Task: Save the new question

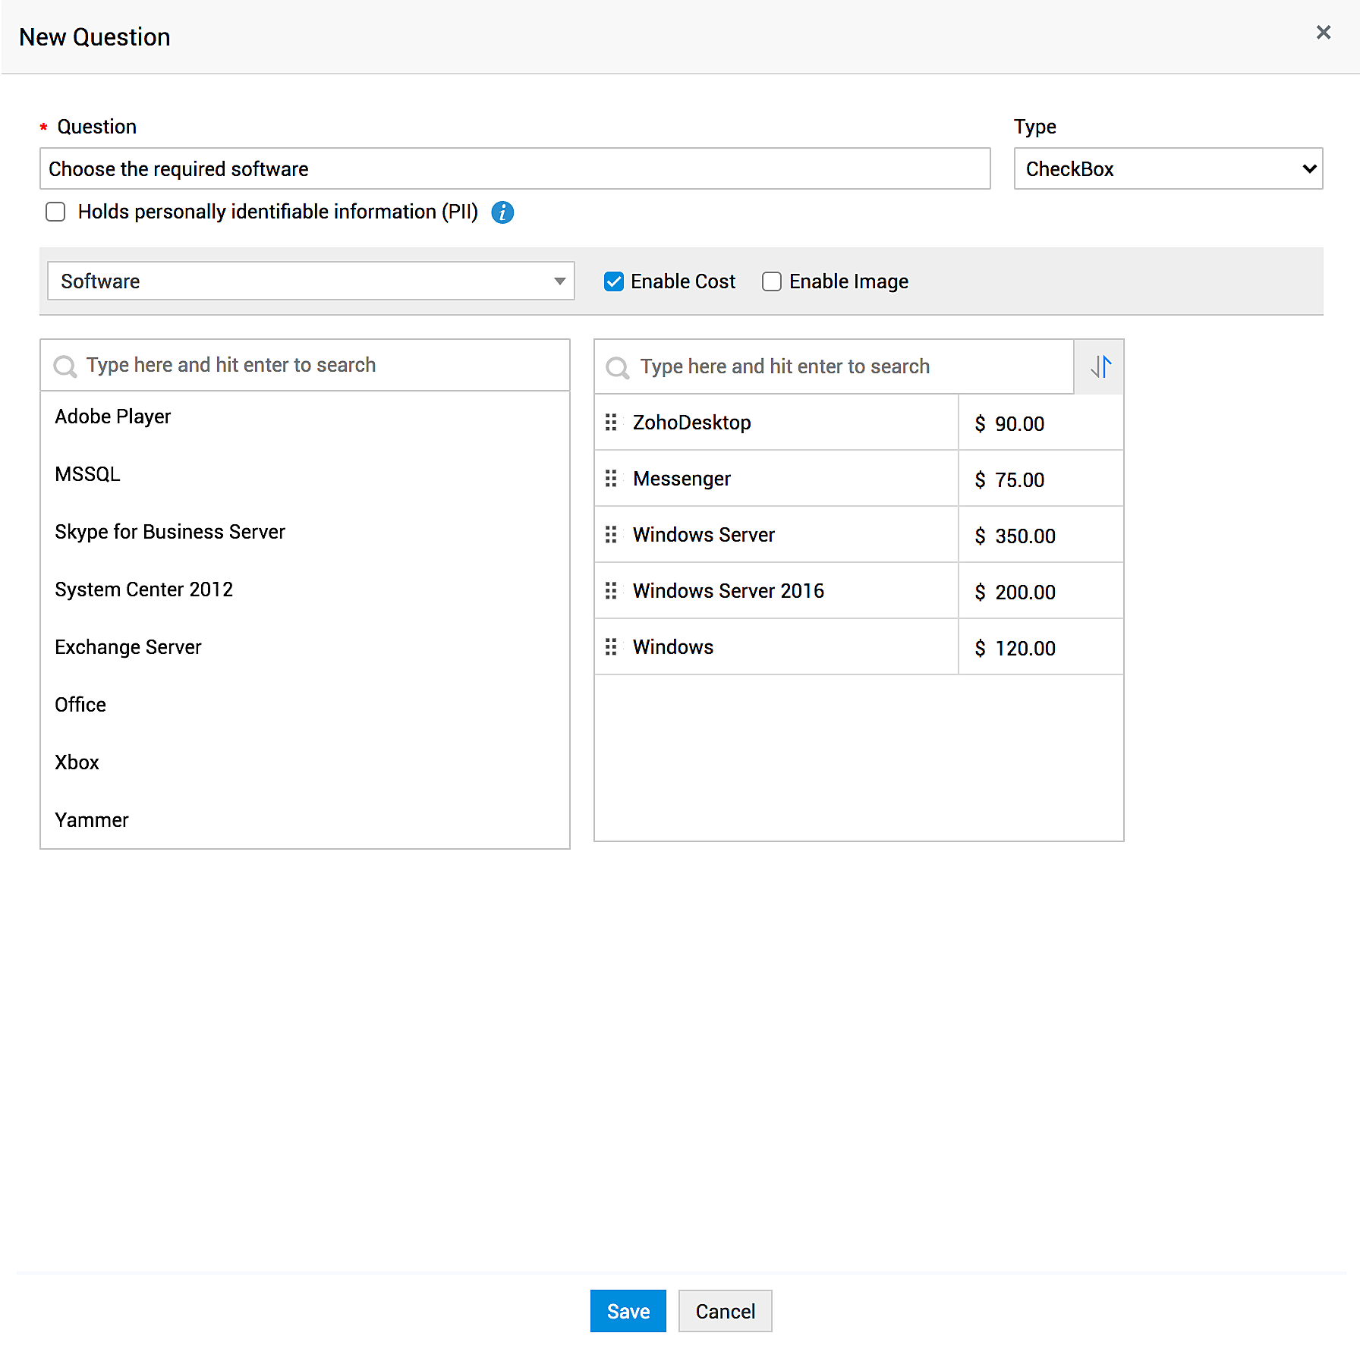Action: pyautogui.click(x=628, y=1311)
